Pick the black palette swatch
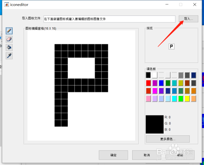 tap(148, 75)
